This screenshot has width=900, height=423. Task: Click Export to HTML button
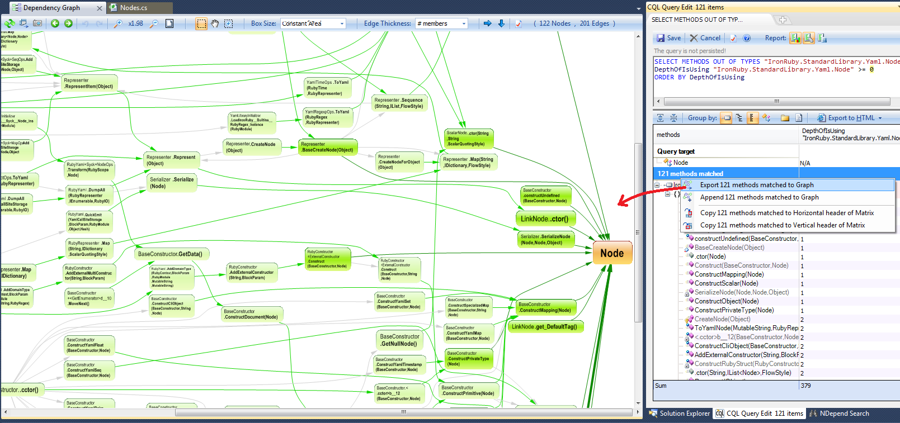coord(846,118)
